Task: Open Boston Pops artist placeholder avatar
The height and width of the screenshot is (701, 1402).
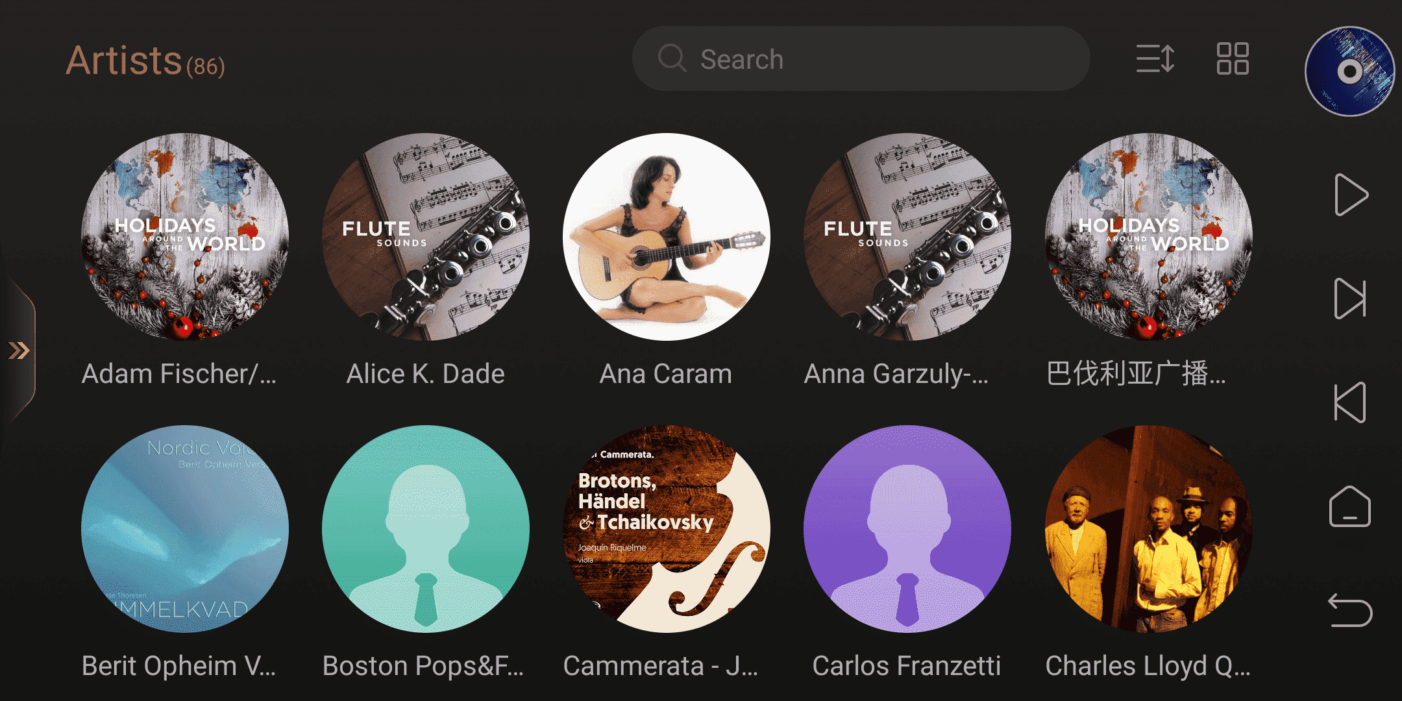Action: point(425,529)
